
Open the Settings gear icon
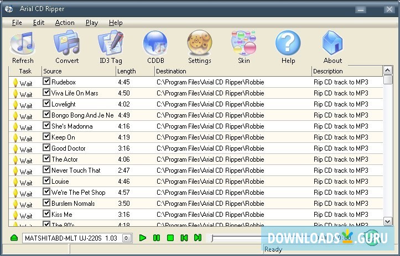point(200,43)
